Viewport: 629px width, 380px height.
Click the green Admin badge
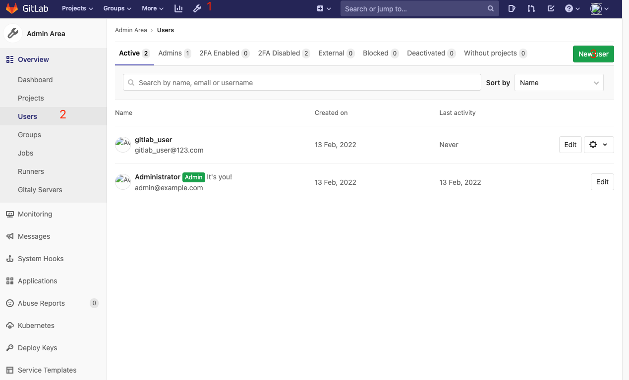(x=194, y=177)
